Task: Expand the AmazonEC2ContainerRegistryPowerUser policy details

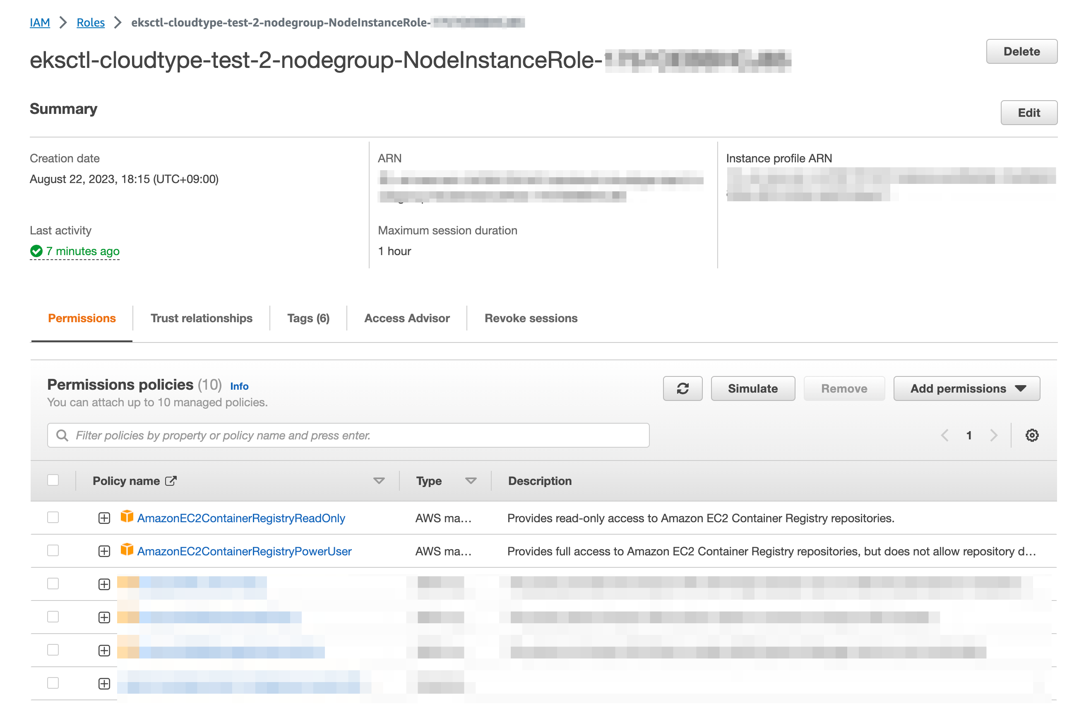Action: pyautogui.click(x=104, y=551)
